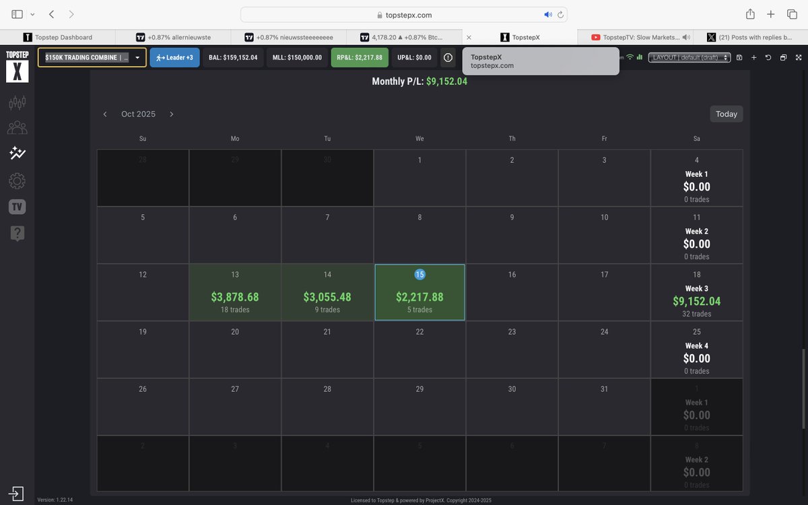Add a new layout with the plus icon
The width and height of the screenshot is (808, 505).
pyautogui.click(x=754, y=58)
